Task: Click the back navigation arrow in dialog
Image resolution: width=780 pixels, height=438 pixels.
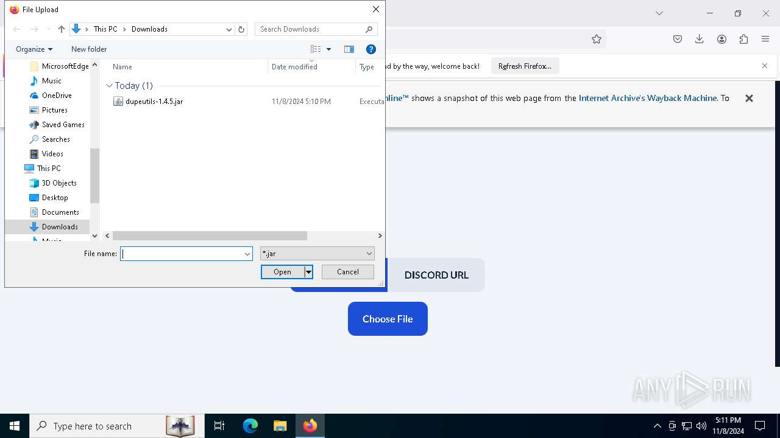Action: pos(17,29)
